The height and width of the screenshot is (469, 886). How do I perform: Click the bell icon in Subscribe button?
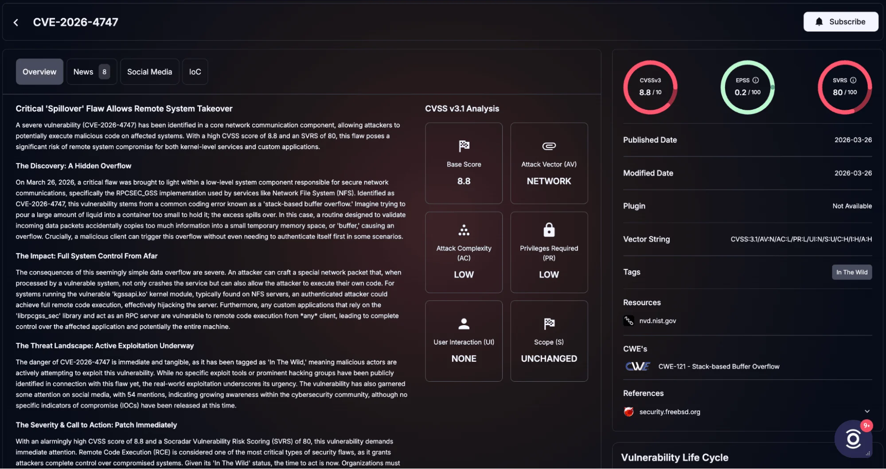pos(819,22)
